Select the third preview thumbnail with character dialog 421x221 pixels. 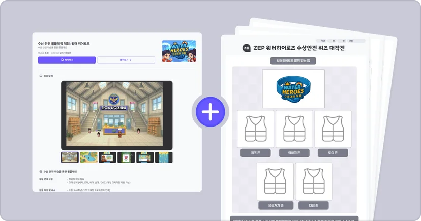107,157
